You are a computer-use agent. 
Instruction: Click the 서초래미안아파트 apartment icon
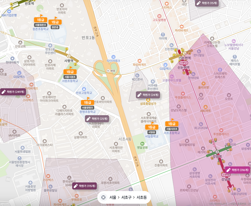tap(116, 144)
